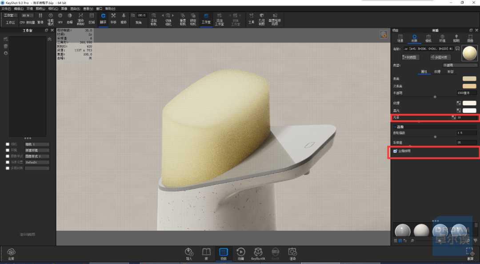Uncheck the Global Illumination (全局照明) checkbox
The image size is (480, 264).
click(395, 151)
